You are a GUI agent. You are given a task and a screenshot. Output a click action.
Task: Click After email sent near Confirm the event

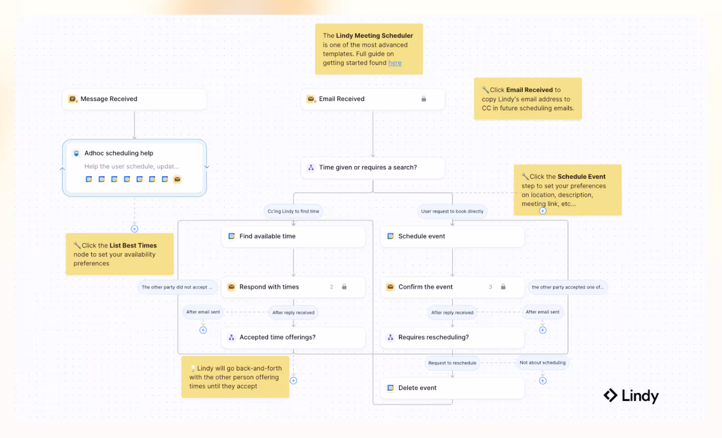click(x=543, y=312)
